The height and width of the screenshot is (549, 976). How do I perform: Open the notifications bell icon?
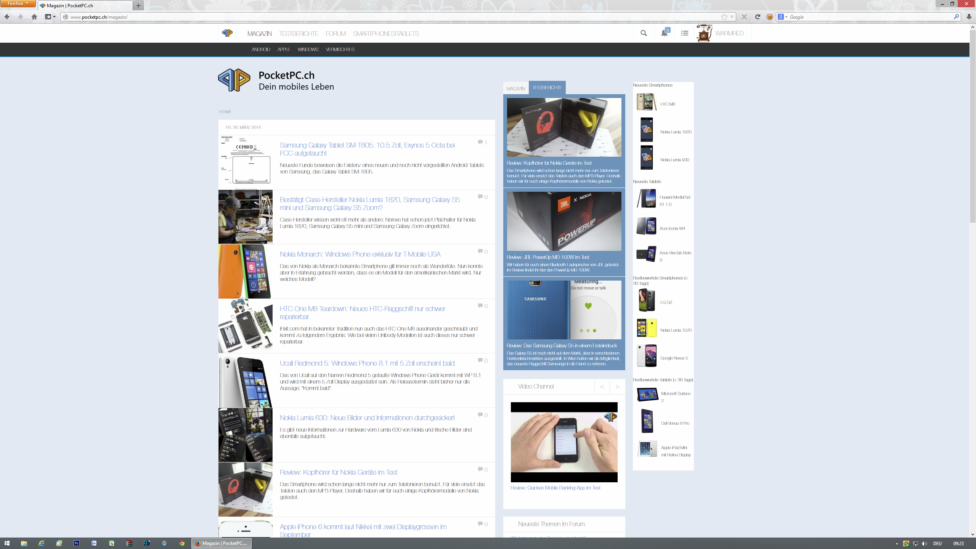pos(665,33)
